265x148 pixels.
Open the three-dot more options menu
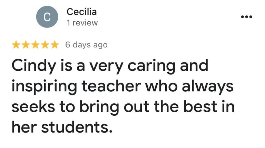[x=246, y=16]
